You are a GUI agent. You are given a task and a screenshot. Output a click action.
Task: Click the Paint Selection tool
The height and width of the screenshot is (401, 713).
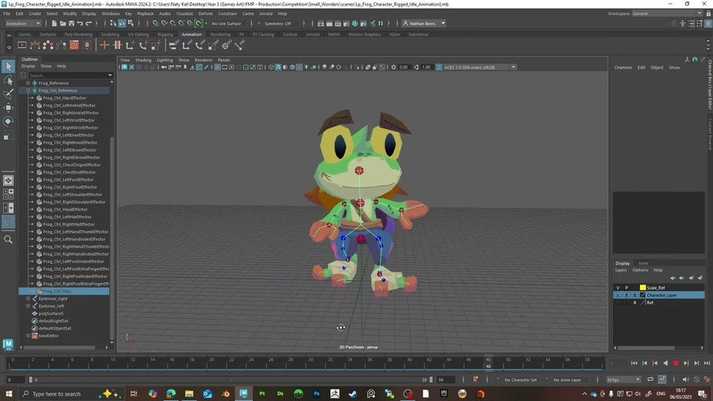[8, 94]
